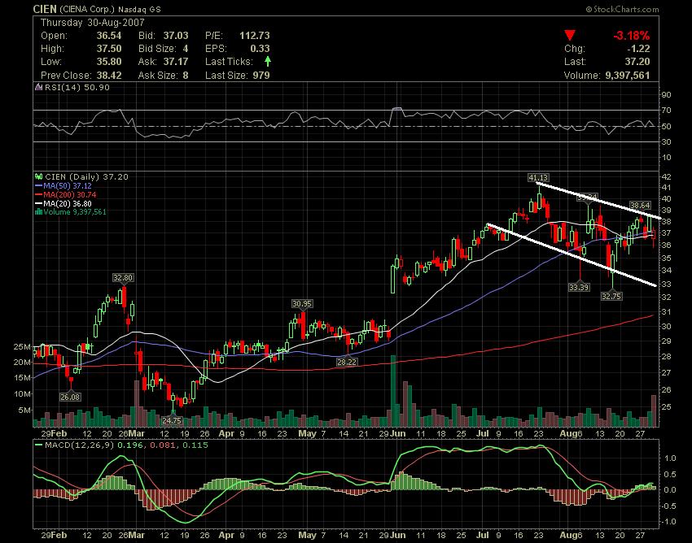Image resolution: width=692 pixels, height=543 pixels.
Task: Click the Last Size value 979
Action: 261,75
